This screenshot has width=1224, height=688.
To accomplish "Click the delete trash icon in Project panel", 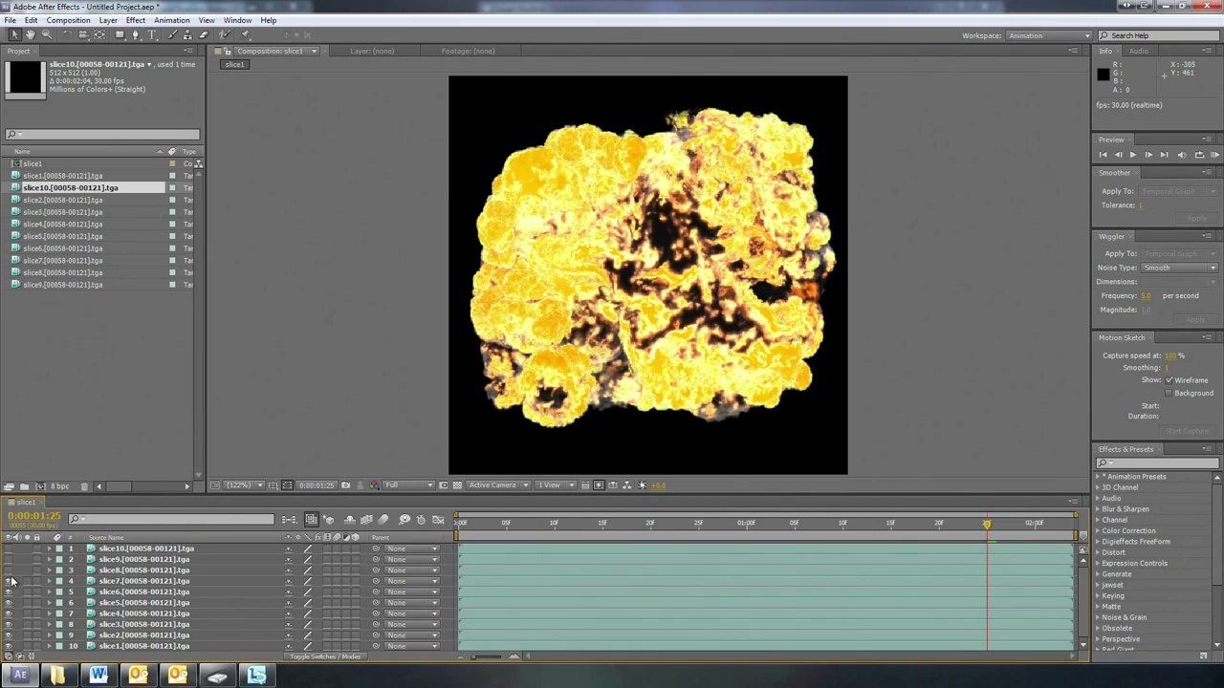I will point(84,486).
